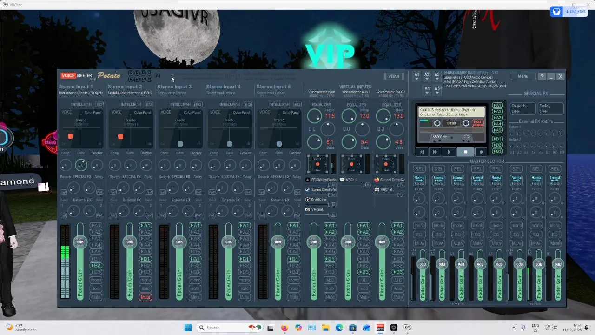595x335 pixels.
Task: Rewind the cassette recorder
Action: tap(422, 152)
